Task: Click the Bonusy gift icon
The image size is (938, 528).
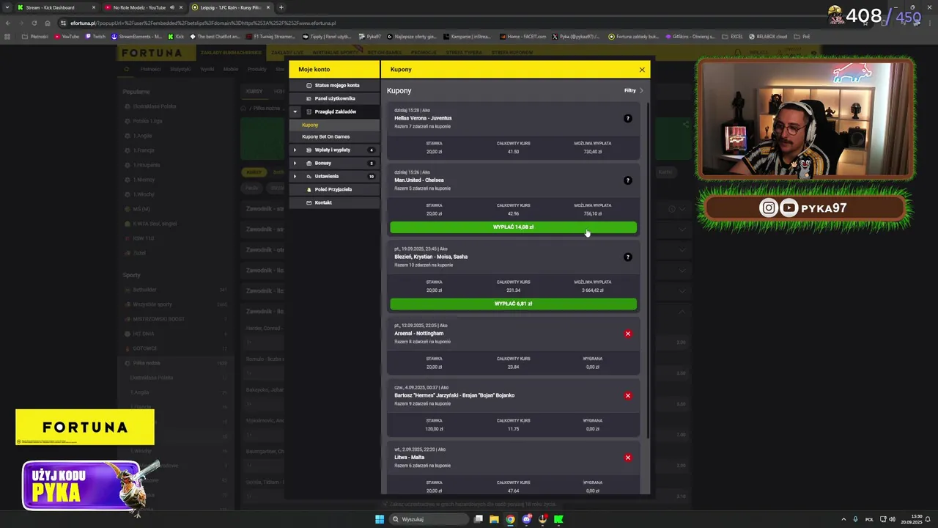Action: coord(309,163)
